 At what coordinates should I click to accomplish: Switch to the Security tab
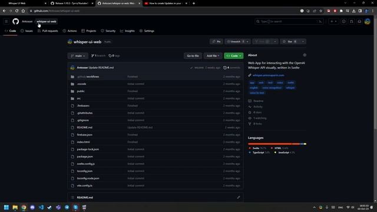tap(108, 31)
